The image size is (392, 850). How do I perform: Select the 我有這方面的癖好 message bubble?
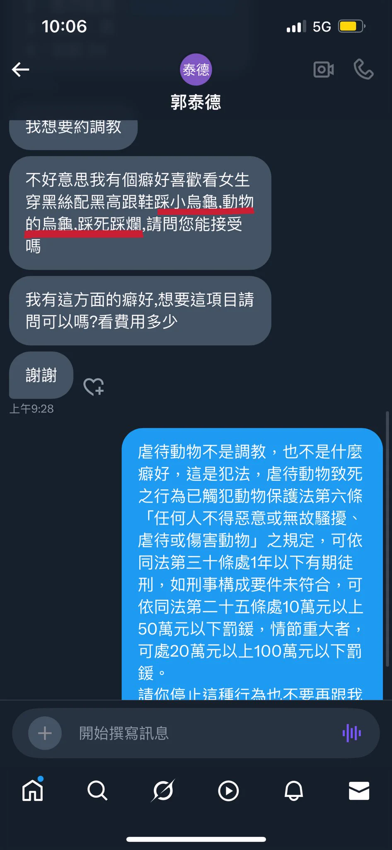click(x=140, y=310)
